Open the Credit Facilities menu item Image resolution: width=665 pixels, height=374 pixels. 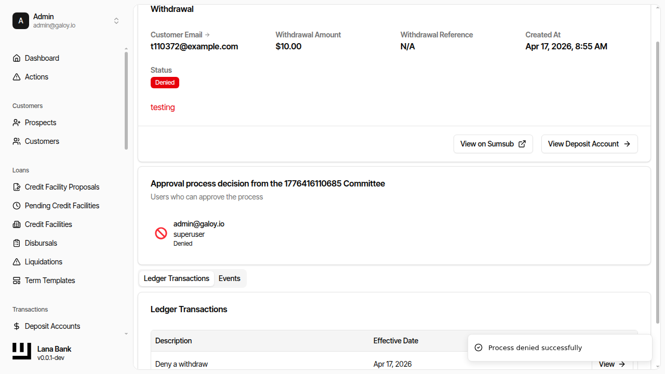pos(48,224)
